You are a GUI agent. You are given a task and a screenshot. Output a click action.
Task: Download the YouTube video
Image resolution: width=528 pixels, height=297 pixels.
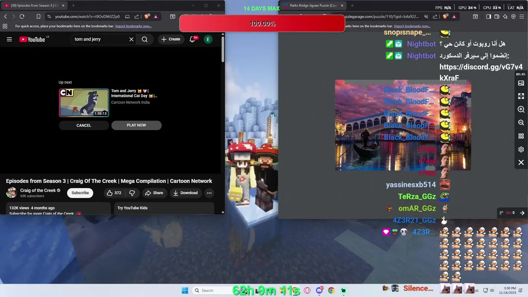(x=185, y=193)
